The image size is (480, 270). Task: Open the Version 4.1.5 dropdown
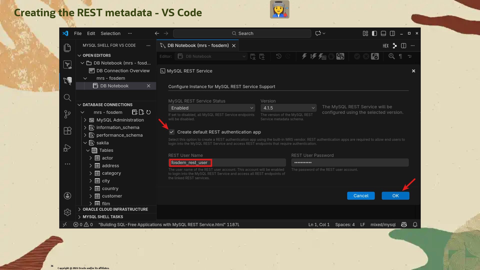(288, 108)
